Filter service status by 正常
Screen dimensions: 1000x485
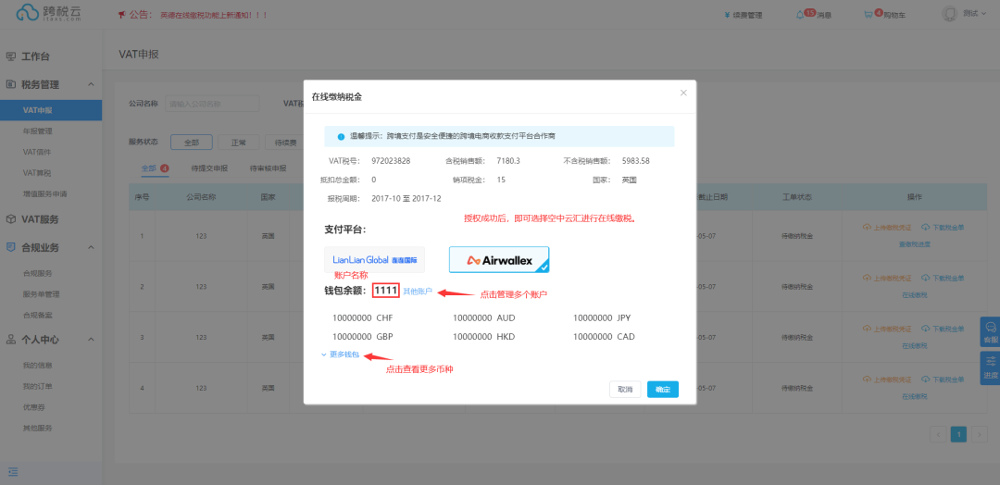(x=239, y=143)
